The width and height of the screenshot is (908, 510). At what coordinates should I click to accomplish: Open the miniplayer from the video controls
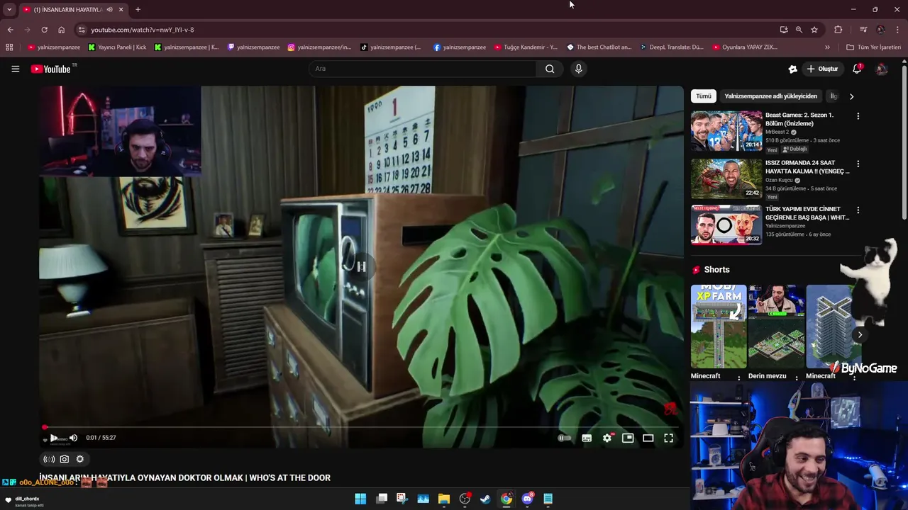[628, 438]
